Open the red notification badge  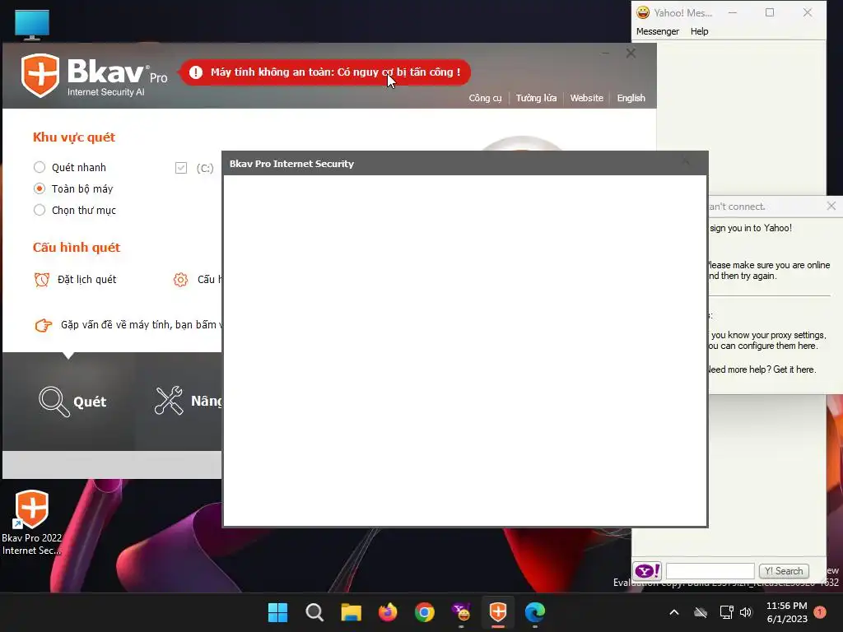(x=820, y=612)
